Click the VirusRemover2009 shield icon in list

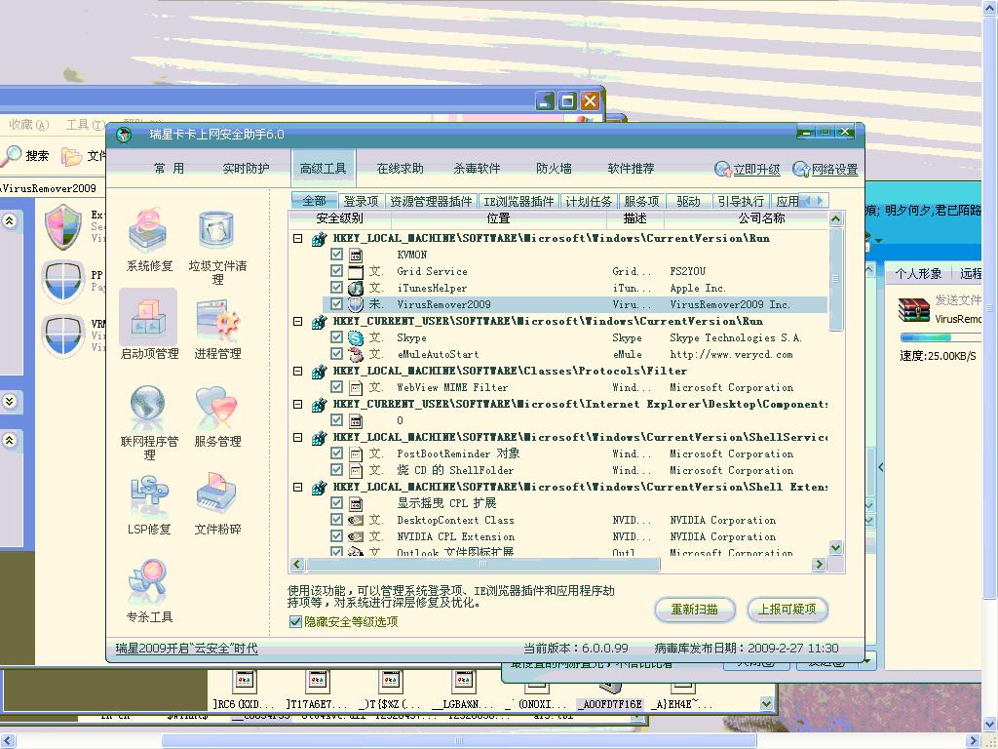(x=356, y=304)
